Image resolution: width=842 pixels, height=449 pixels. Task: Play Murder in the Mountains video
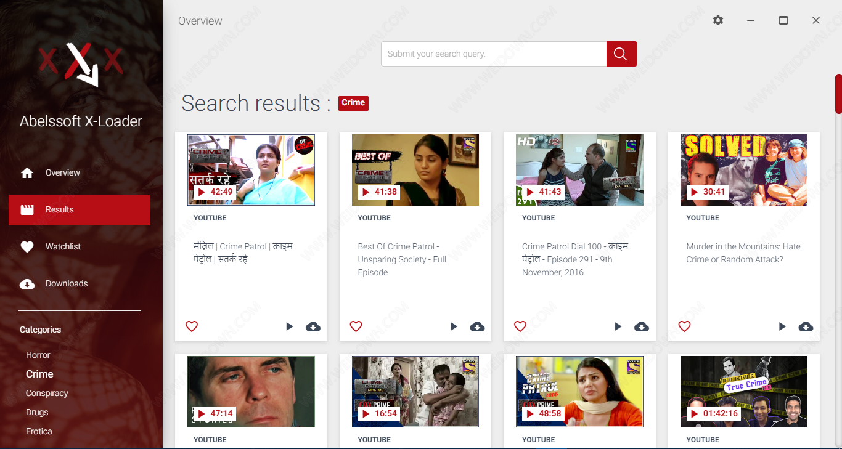pos(782,326)
